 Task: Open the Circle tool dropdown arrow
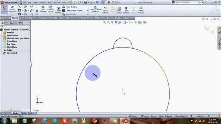tap(28, 7)
